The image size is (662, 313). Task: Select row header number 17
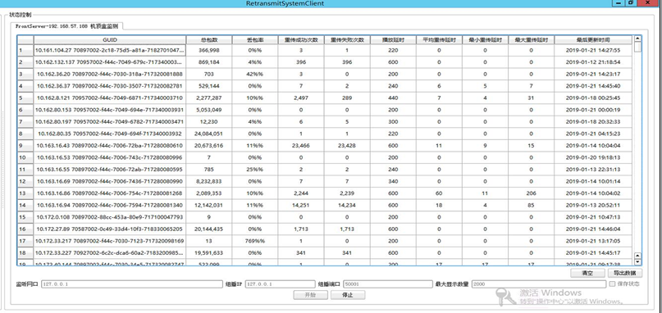point(25,241)
